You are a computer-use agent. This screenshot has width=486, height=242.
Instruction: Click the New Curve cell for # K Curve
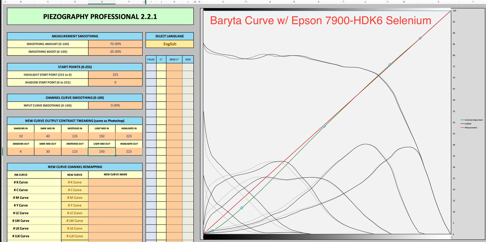(x=75, y=182)
